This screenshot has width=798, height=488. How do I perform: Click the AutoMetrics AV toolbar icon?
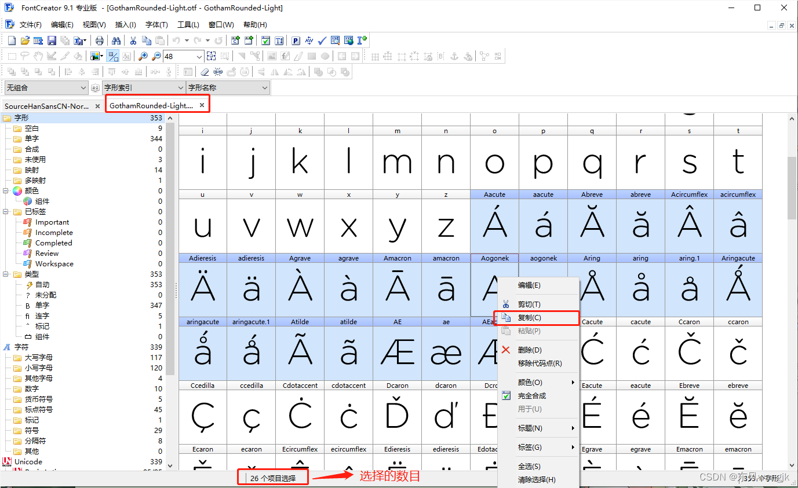(x=308, y=40)
